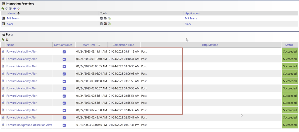Toggle GW Controlled checkbox for 03:11:11 AM post
The image size is (299, 132).
tap(64, 52)
